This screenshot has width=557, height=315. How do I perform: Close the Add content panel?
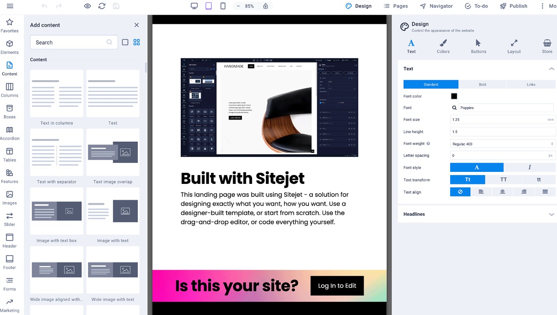136,25
